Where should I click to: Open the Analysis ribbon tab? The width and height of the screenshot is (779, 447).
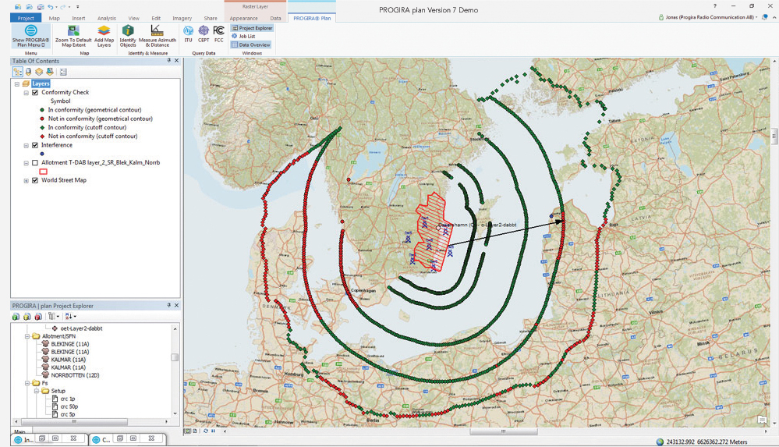[106, 18]
